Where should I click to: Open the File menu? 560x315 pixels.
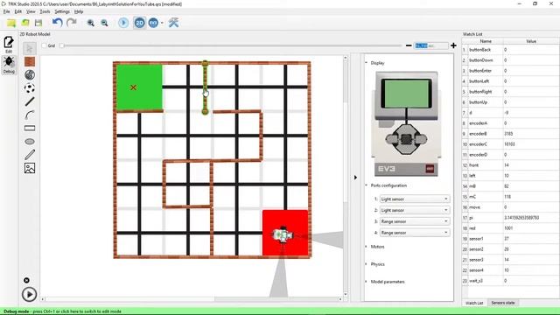click(x=6, y=11)
